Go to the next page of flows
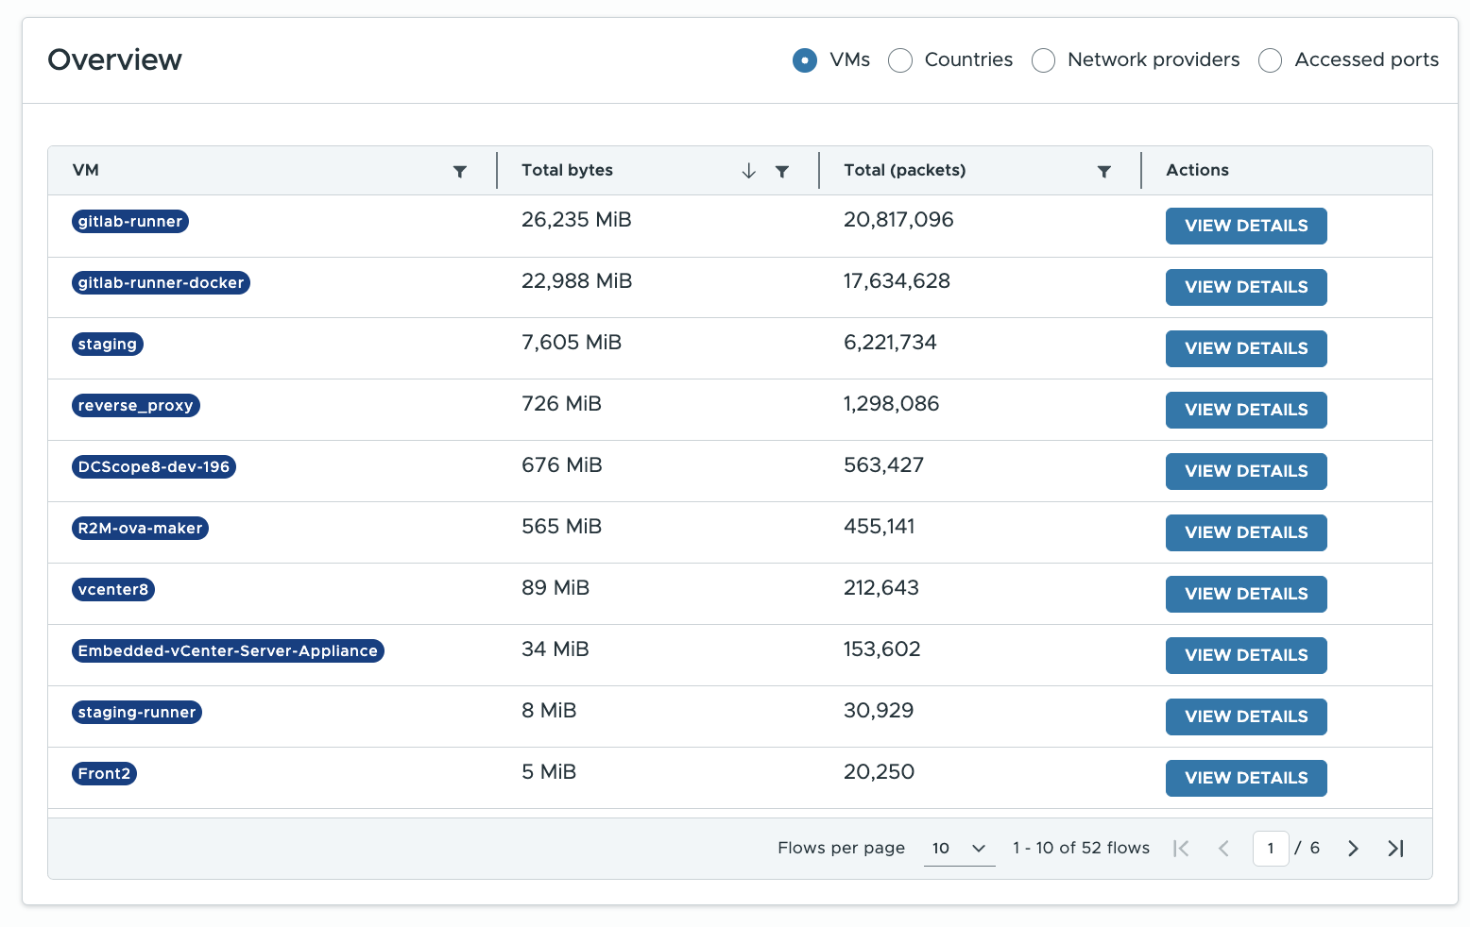Image resolution: width=1470 pixels, height=927 pixels. point(1353,849)
